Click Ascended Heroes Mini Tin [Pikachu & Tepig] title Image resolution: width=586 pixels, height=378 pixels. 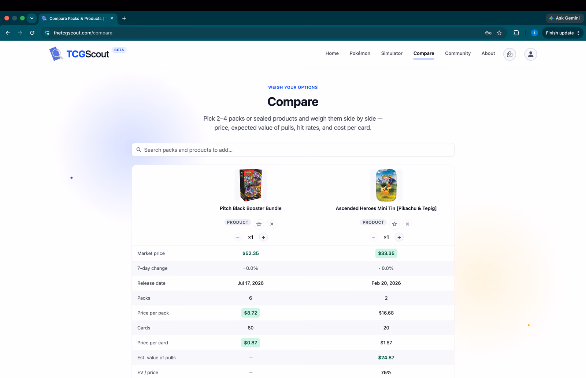pos(386,208)
